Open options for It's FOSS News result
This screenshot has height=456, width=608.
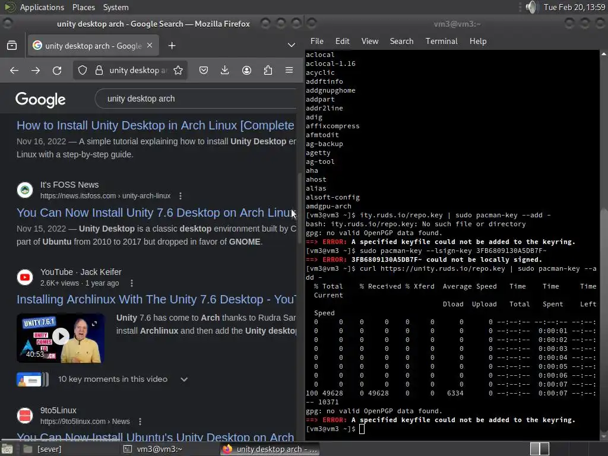tap(180, 196)
